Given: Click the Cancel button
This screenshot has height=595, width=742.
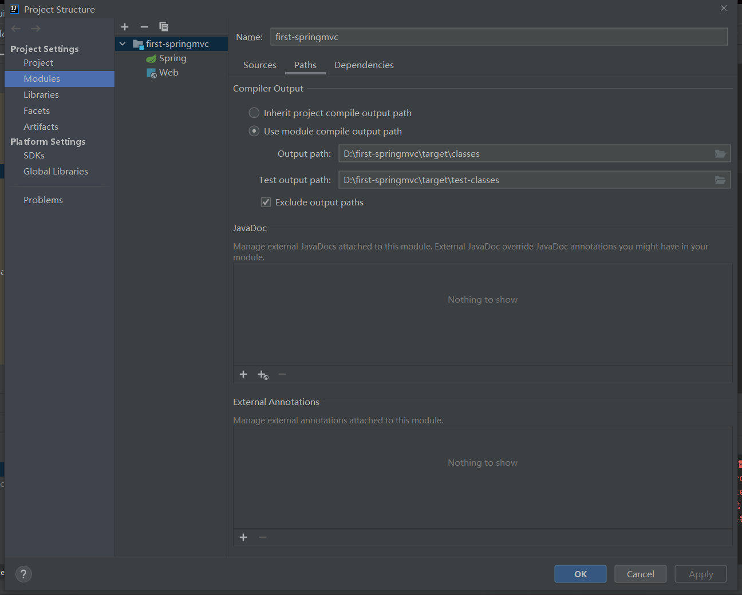Looking at the screenshot, I should 641,574.
